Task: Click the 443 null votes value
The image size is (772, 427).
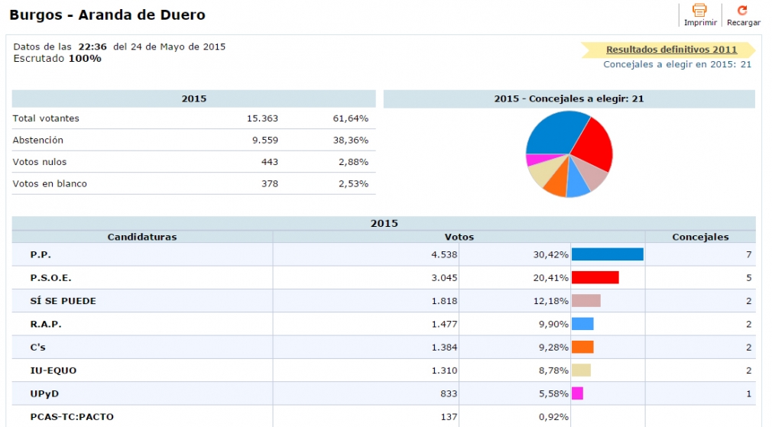Action: pyautogui.click(x=270, y=162)
